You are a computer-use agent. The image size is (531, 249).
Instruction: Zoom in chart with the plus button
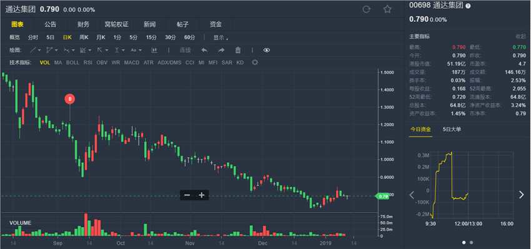pos(202,195)
